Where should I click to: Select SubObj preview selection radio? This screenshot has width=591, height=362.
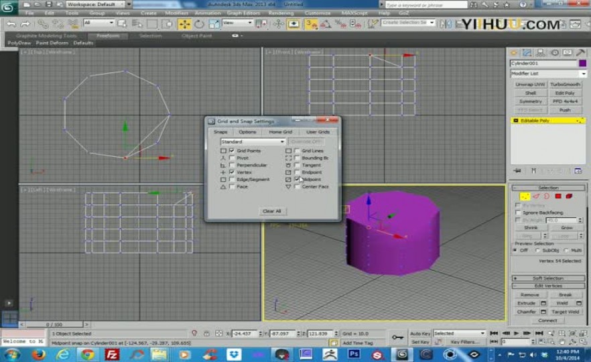click(538, 251)
